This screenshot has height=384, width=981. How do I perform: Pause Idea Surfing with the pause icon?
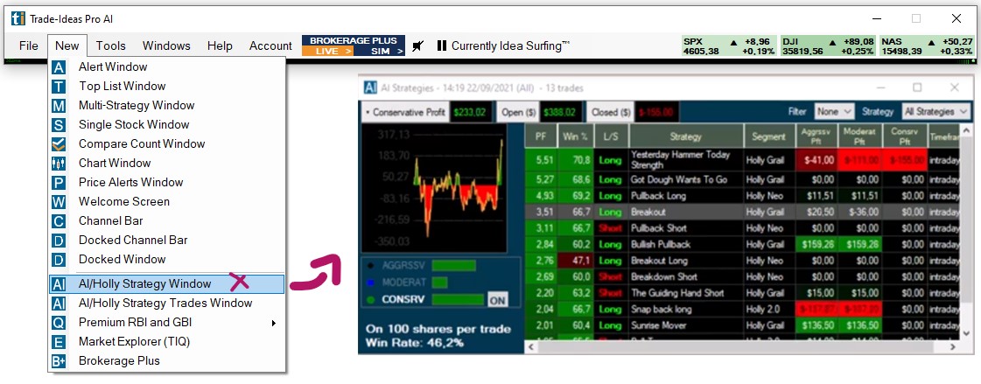coord(442,45)
